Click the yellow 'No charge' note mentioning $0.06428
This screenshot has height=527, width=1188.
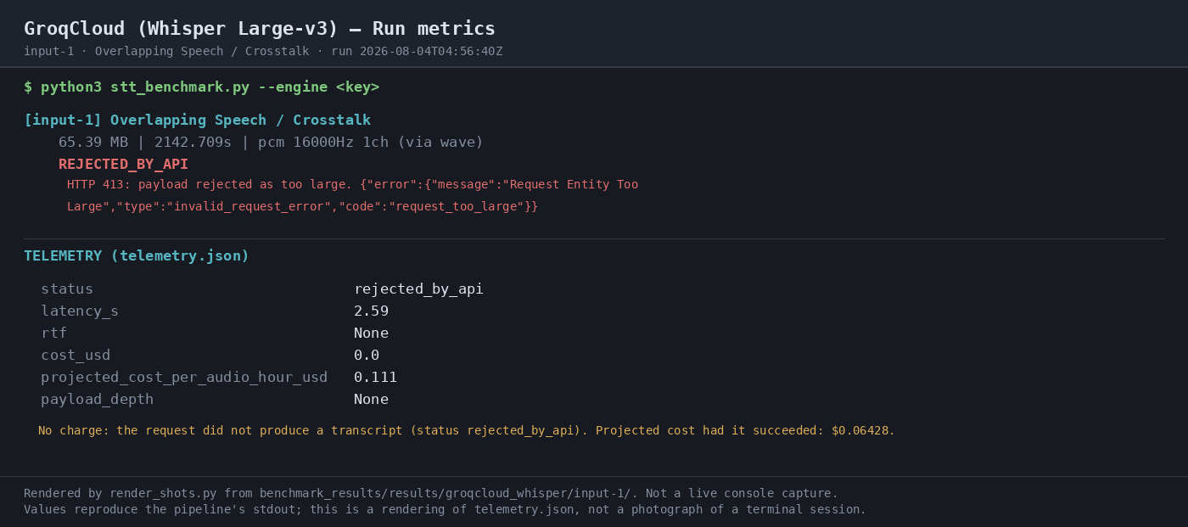click(467, 431)
